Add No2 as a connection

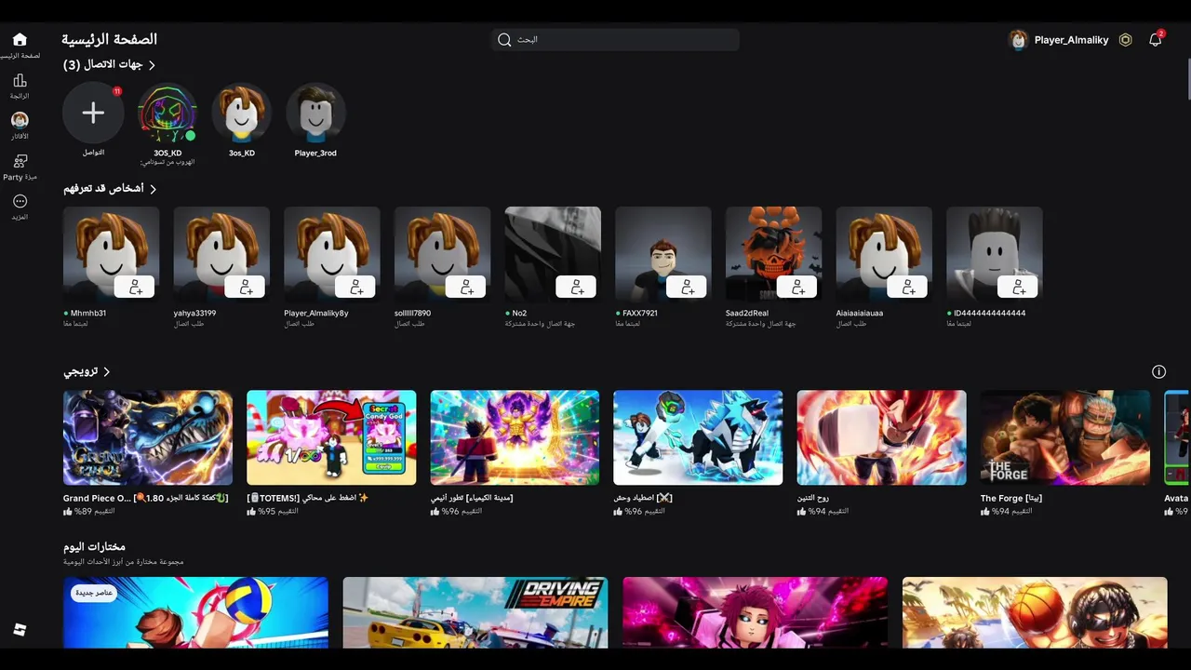click(577, 288)
